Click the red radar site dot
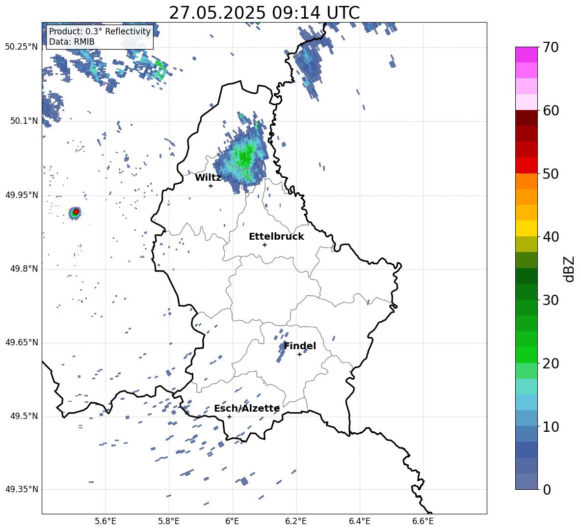The height and width of the screenshot is (531, 581). 76,211
